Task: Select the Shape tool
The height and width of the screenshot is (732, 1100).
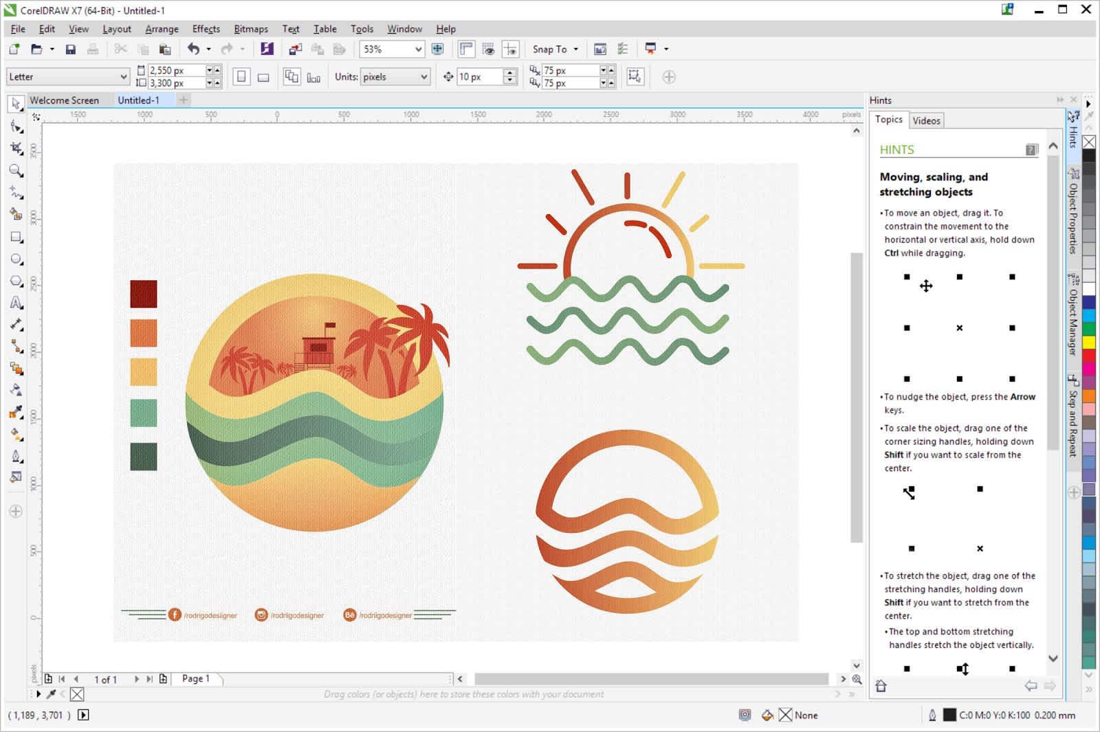Action: pyautogui.click(x=15, y=126)
